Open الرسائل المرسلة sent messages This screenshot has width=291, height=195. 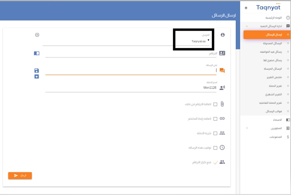click(273, 69)
